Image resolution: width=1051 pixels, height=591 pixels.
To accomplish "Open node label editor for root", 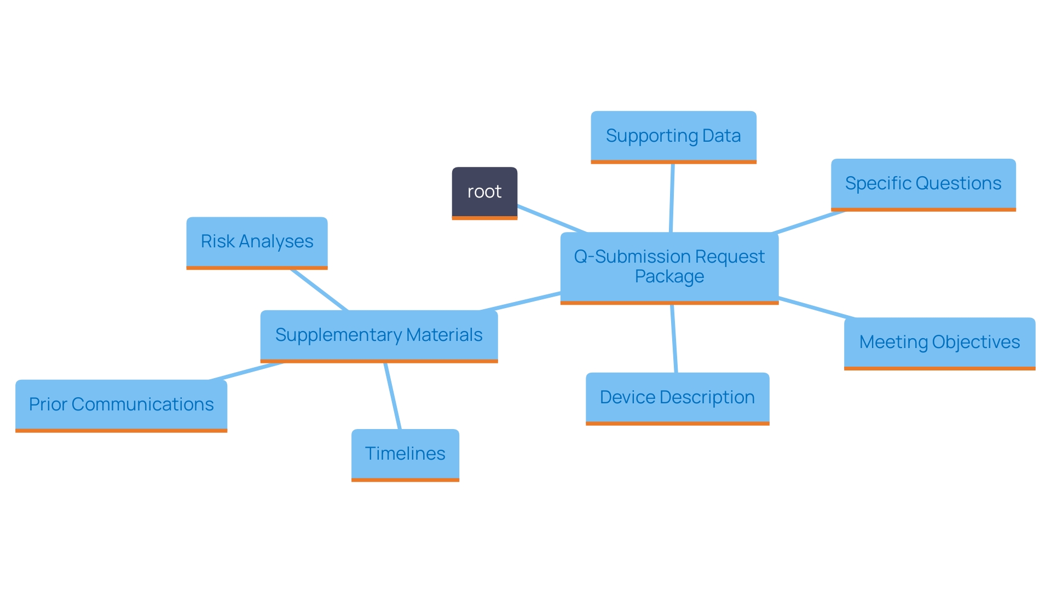I will point(484,190).
